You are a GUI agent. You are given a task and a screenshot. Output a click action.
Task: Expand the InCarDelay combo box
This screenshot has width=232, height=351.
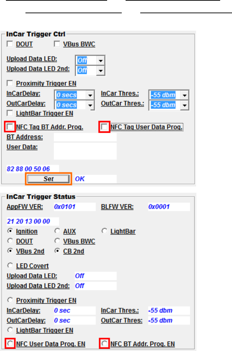click(x=90, y=95)
